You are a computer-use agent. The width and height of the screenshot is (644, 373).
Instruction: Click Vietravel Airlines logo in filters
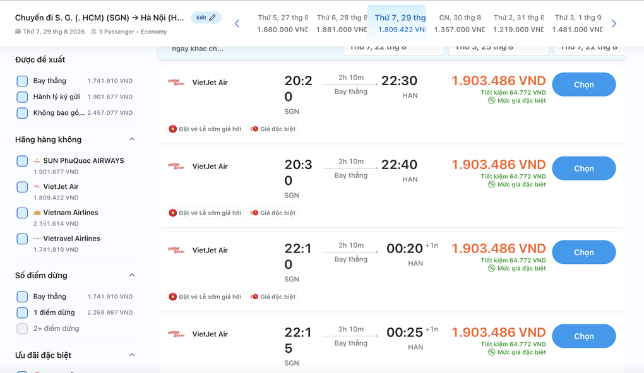pos(37,239)
